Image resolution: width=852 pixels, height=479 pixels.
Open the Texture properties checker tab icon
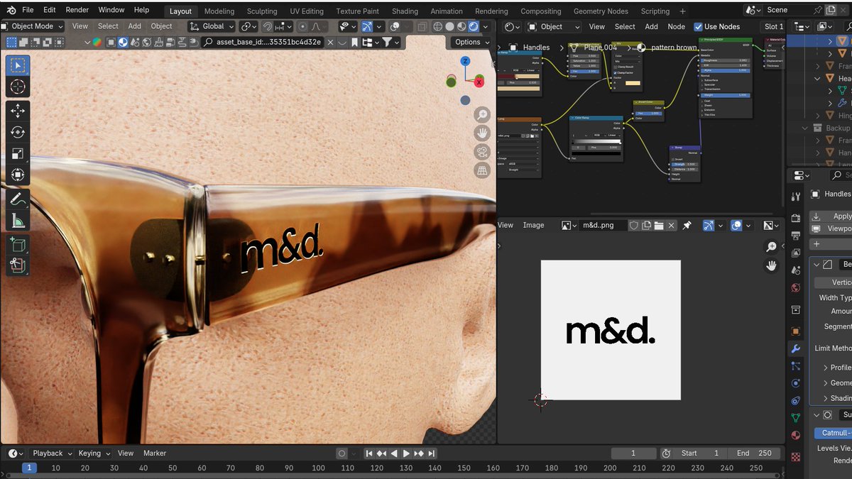click(796, 458)
